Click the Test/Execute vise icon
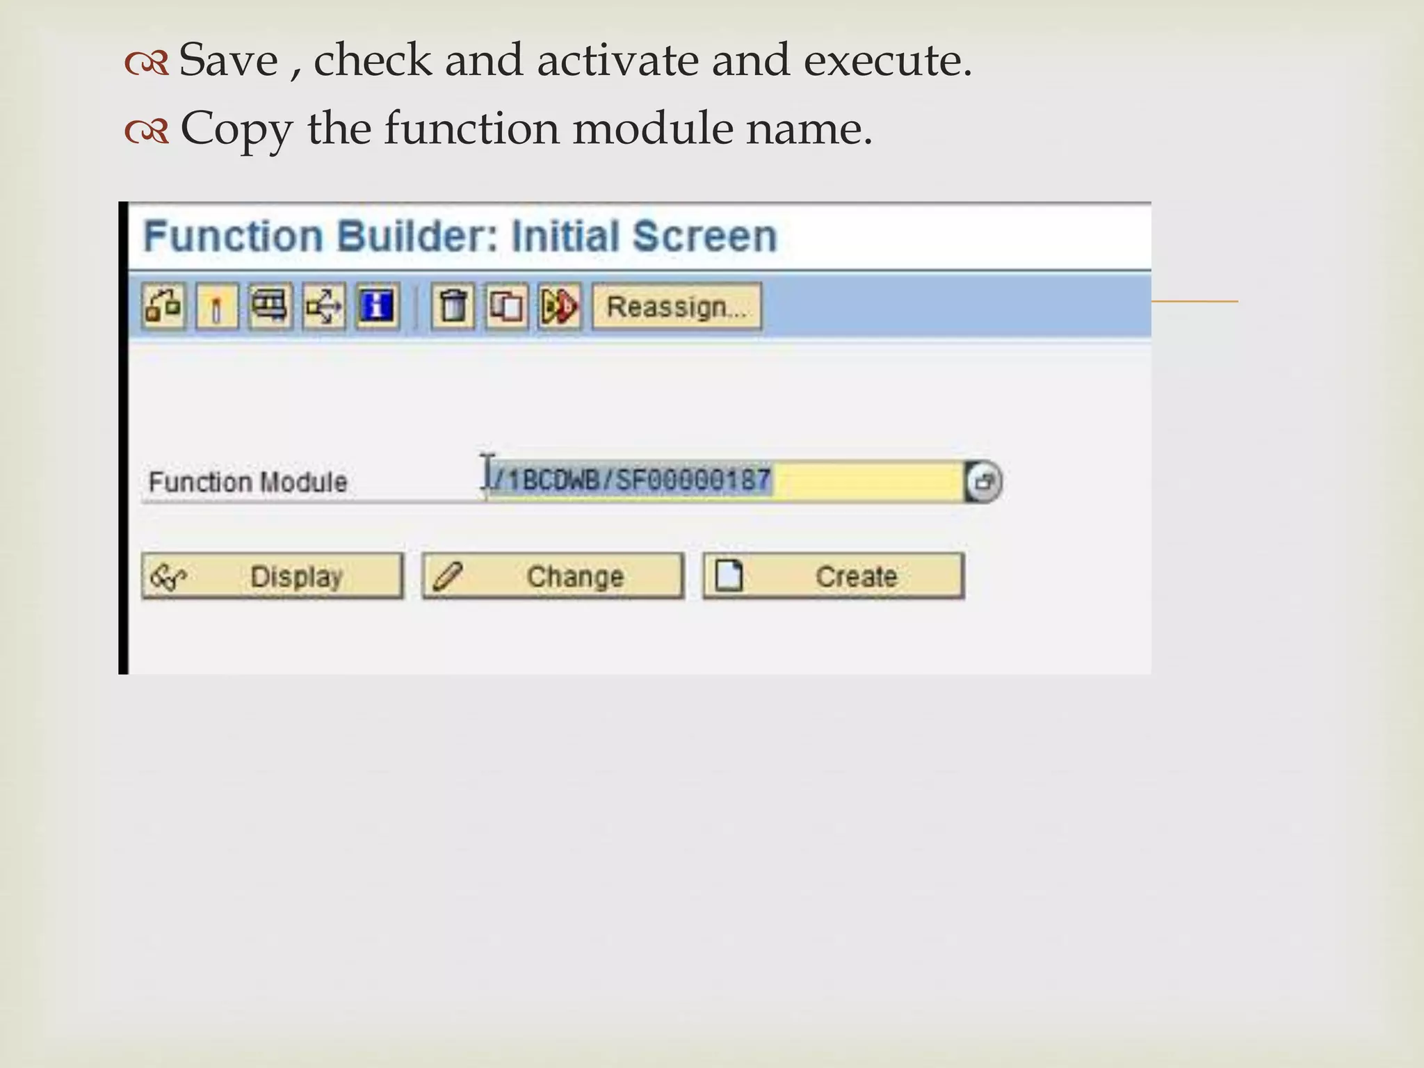Screen dimensions: 1424x1068 pos(270,306)
